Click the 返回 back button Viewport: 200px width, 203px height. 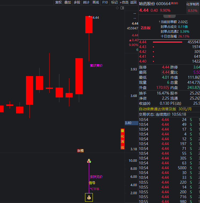[133, 2]
